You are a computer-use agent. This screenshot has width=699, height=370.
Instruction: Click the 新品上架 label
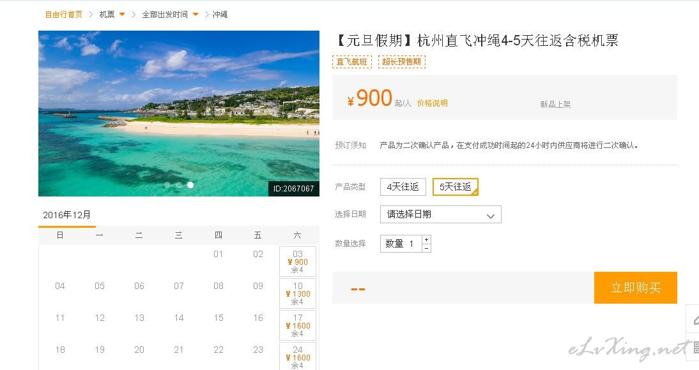click(x=555, y=105)
